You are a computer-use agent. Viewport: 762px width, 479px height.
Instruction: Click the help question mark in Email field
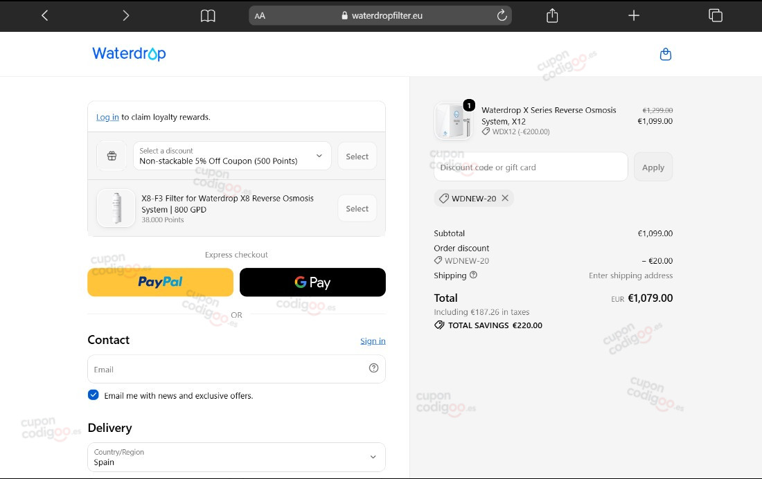[x=373, y=368]
